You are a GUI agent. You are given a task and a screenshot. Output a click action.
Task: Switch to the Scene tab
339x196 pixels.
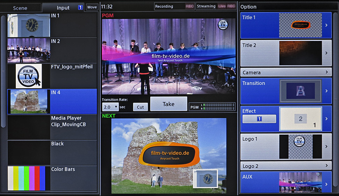point(21,8)
